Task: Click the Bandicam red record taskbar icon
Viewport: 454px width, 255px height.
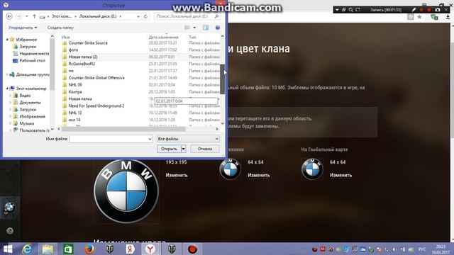Action: point(192,249)
